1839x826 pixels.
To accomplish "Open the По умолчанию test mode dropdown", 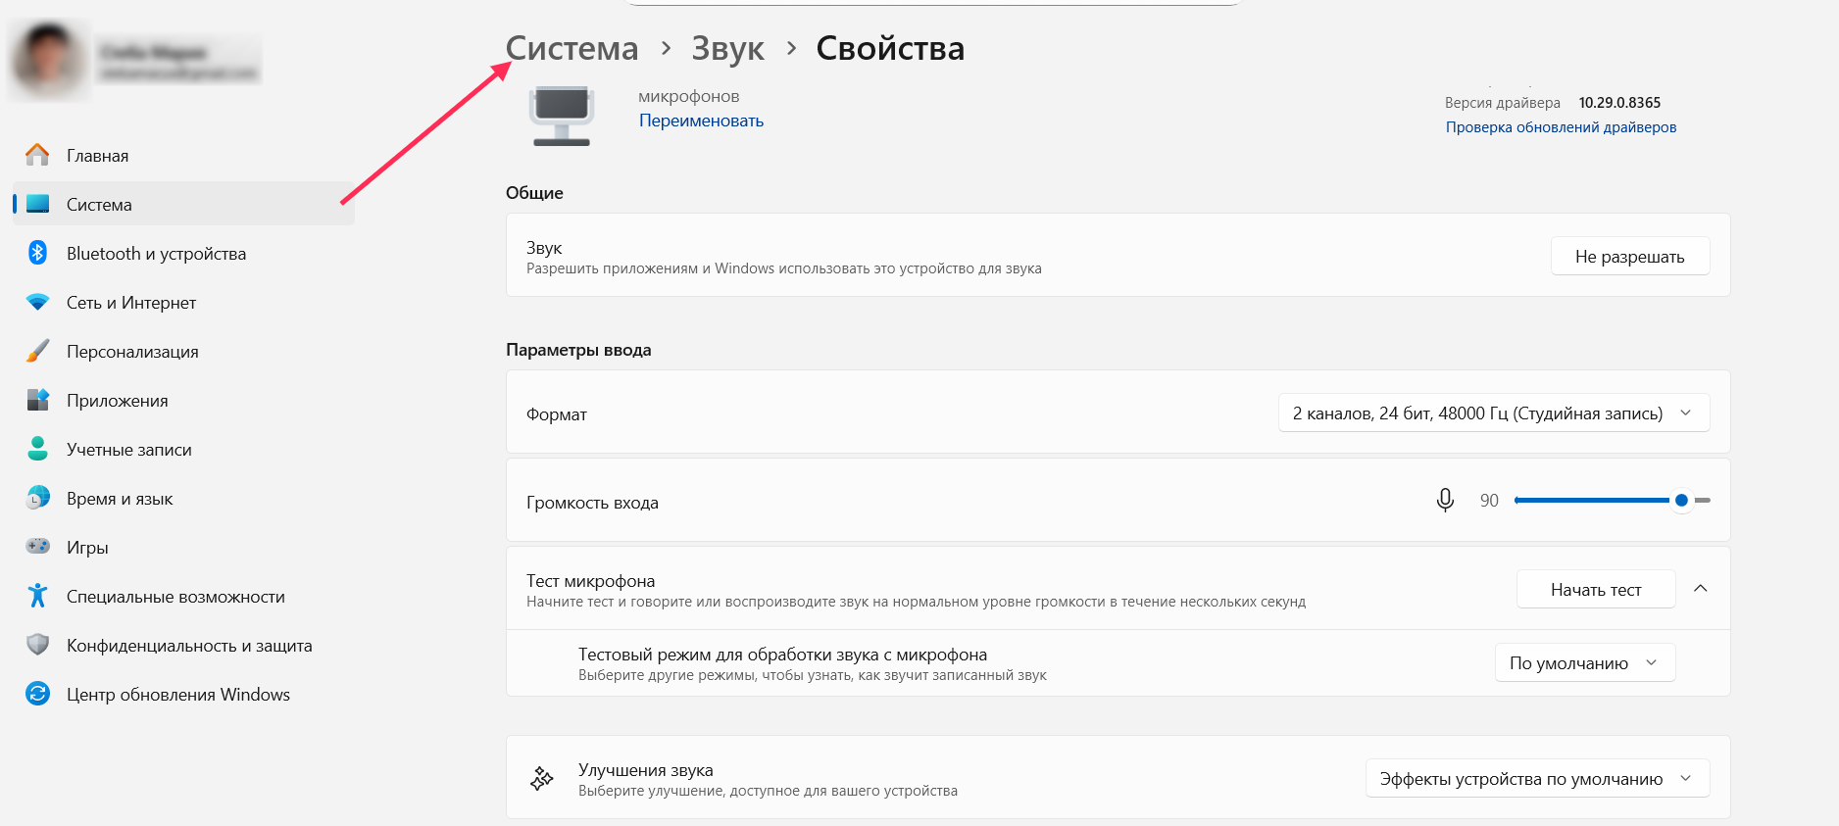I will [1584, 663].
